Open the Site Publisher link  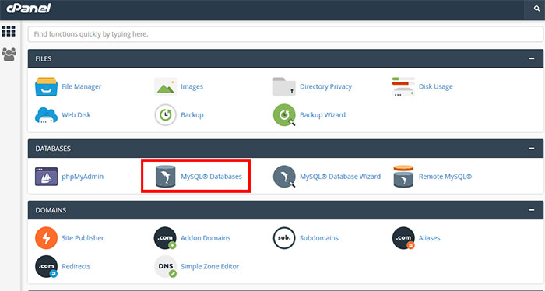coord(83,238)
